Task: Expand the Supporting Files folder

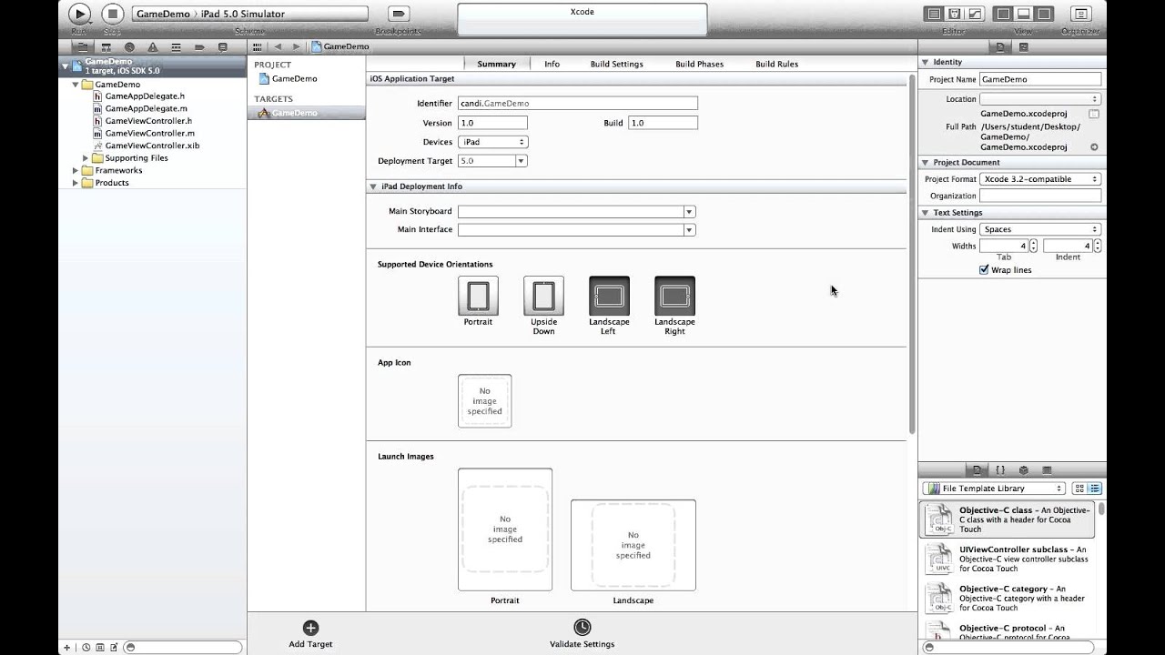Action: (86, 158)
